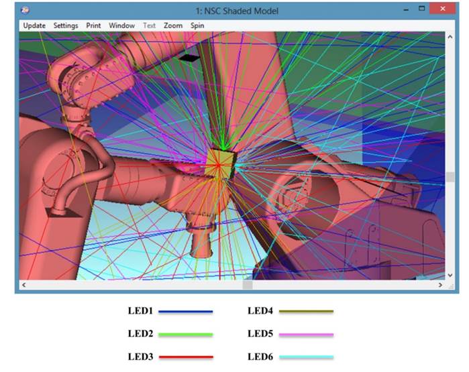Click the vertical scrollbar down arrow
This screenshot has width=469, height=372.
pos(450,275)
